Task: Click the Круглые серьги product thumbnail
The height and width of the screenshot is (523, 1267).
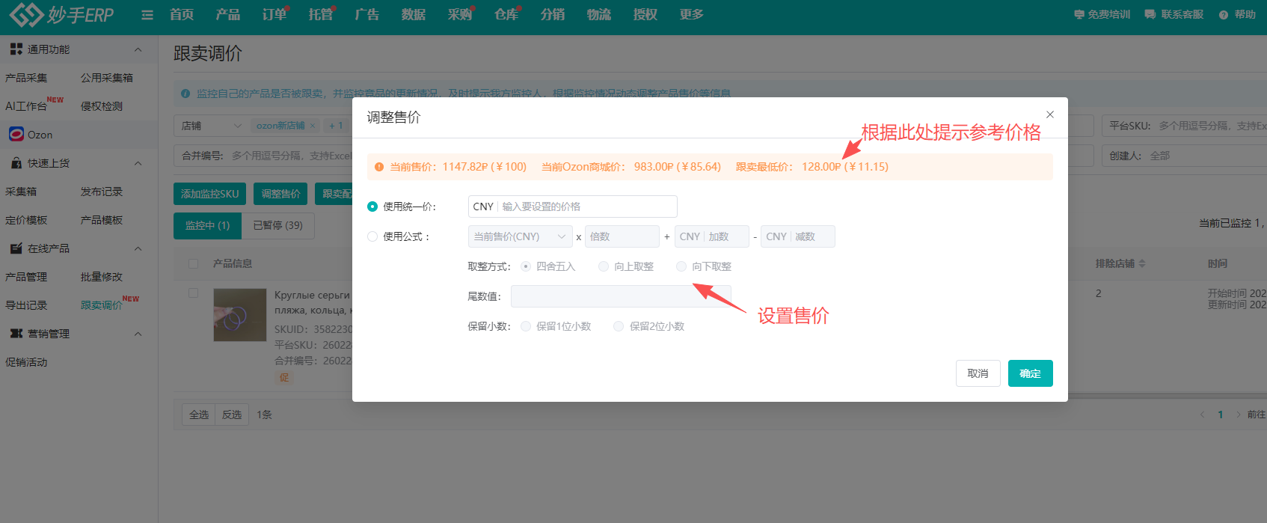Action: [240, 315]
